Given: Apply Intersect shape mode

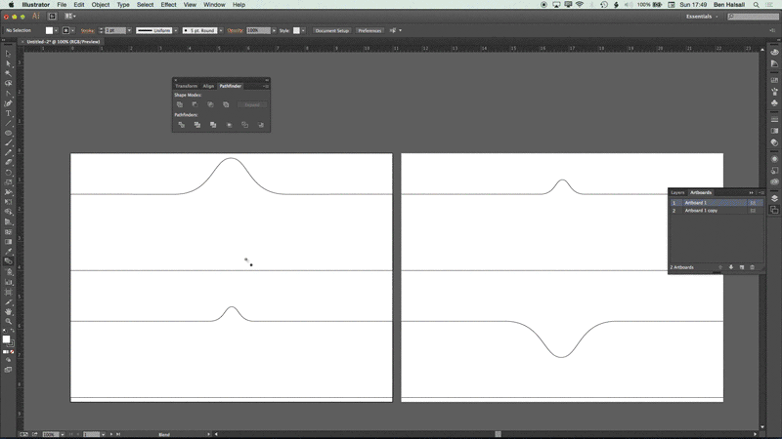Looking at the screenshot, I should coord(210,104).
